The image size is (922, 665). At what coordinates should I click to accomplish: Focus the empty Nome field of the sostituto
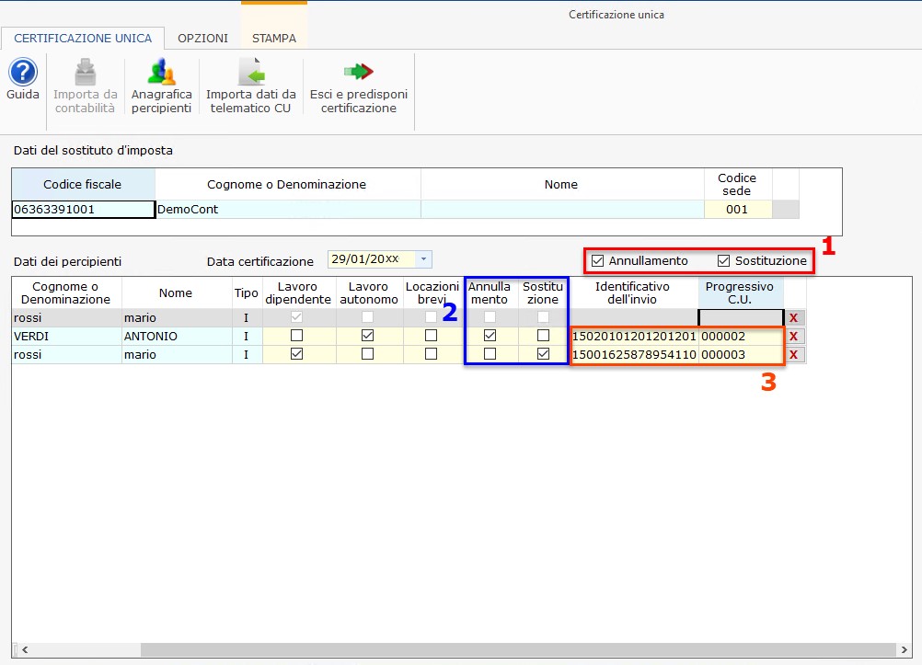click(563, 210)
